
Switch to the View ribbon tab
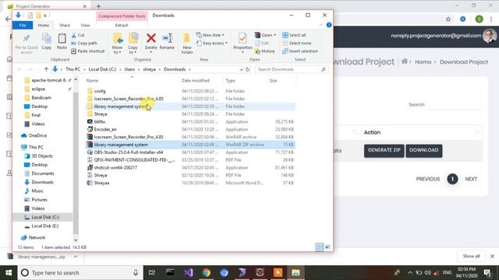coord(85,25)
